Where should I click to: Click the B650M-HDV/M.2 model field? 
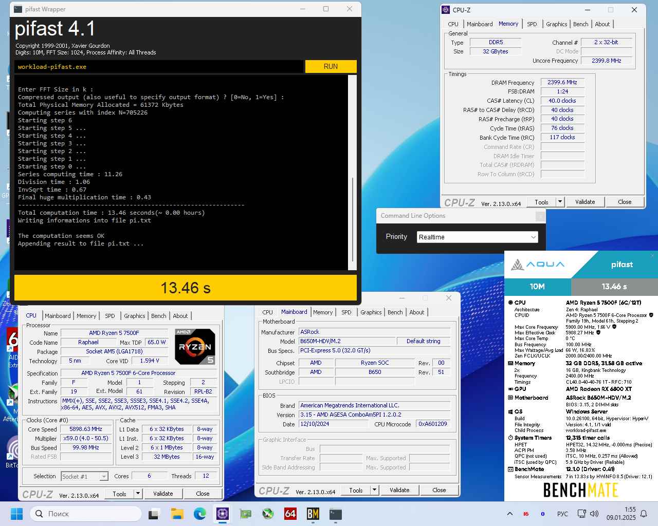(x=347, y=341)
